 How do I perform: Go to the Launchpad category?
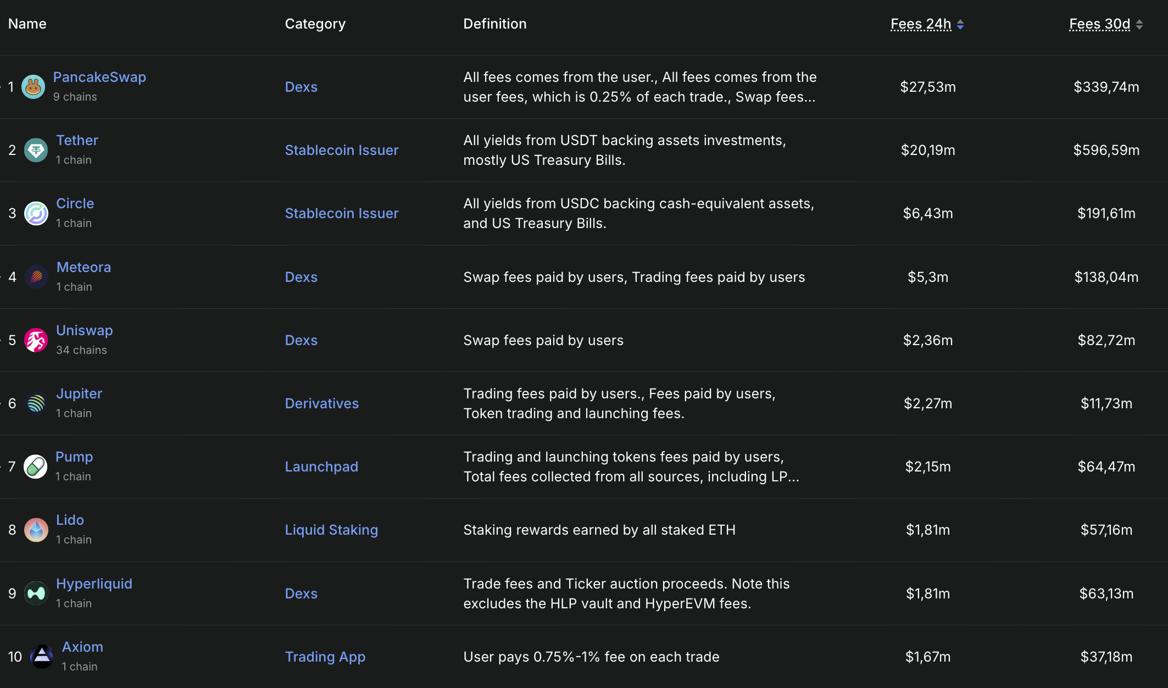click(321, 467)
